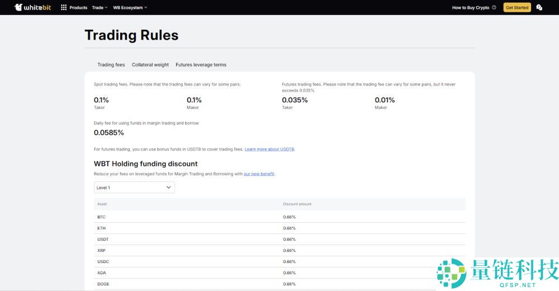Switch to the Trading fees tab
The height and width of the screenshot is (291, 559).
coord(111,65)
